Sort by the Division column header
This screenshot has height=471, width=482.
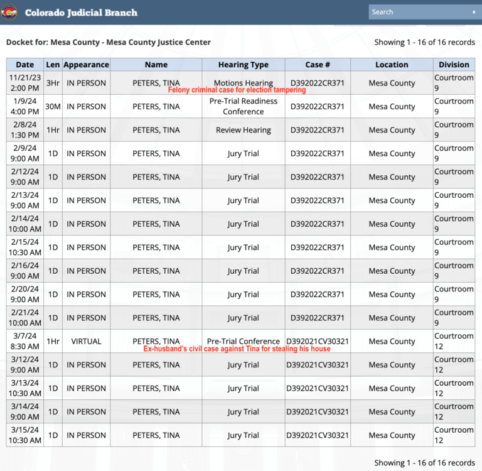454,65
